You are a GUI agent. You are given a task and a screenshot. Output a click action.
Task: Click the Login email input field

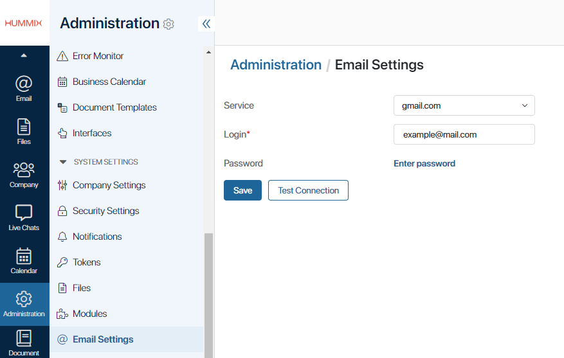464,134
